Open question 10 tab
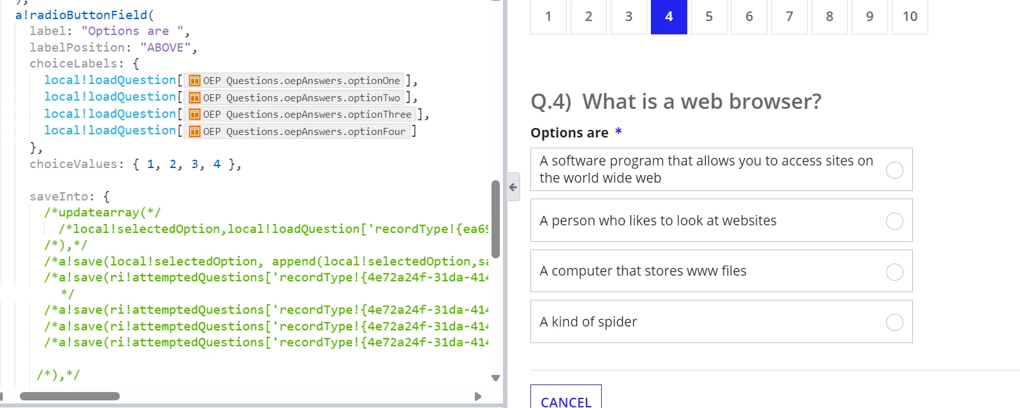 (x=910, y=17)
